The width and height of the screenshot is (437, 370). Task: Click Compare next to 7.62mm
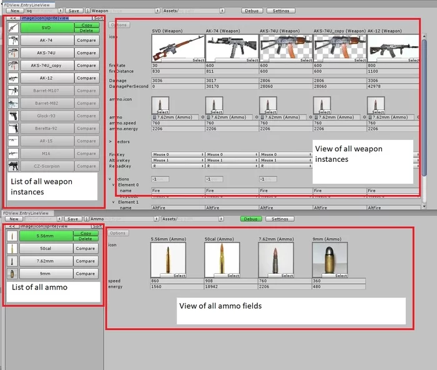point(86,261)
